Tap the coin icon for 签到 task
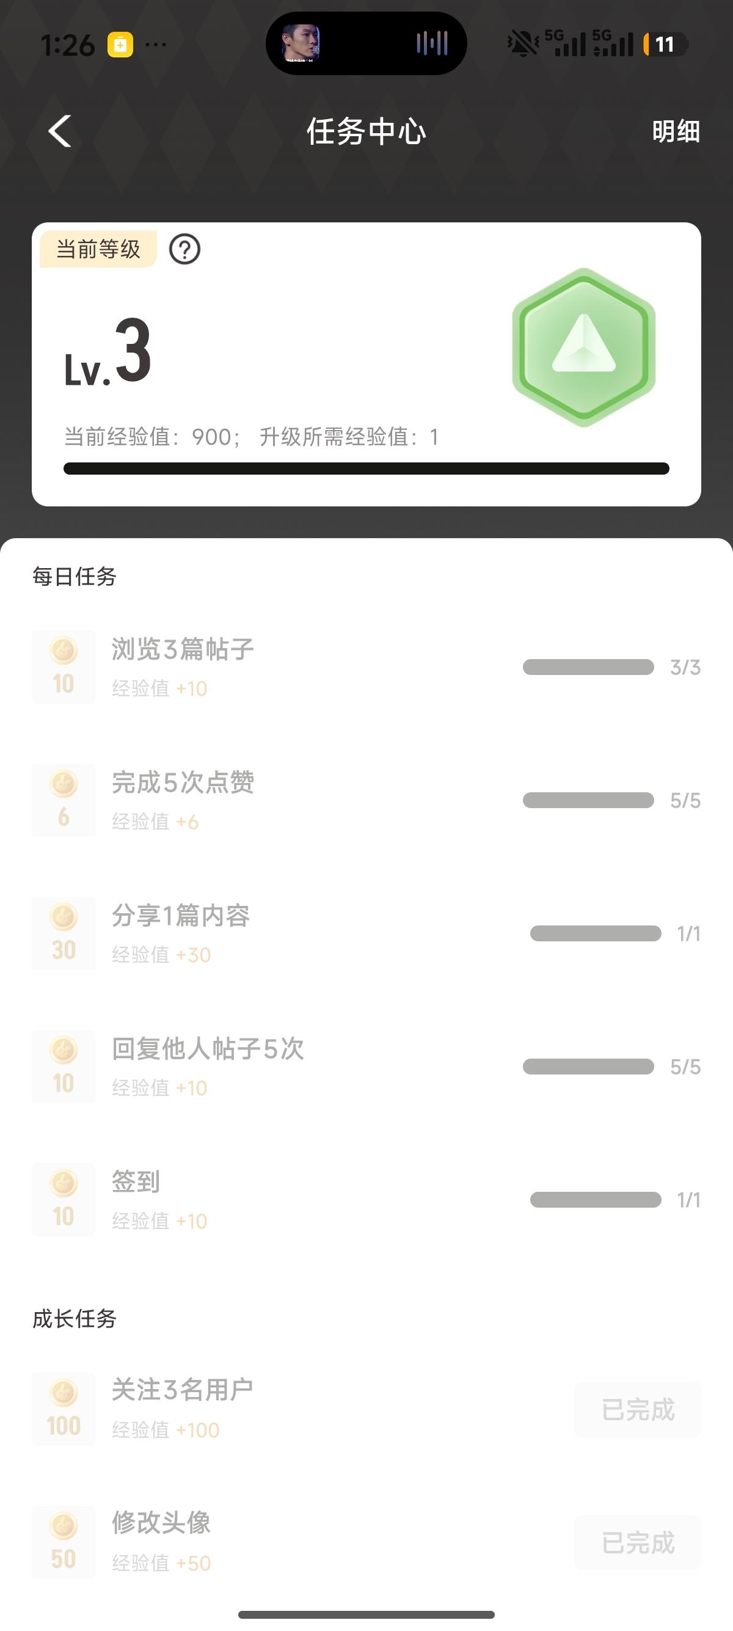 [64, 1199]
